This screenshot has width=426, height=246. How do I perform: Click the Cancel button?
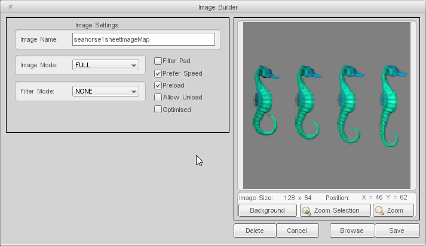(297, 231)
